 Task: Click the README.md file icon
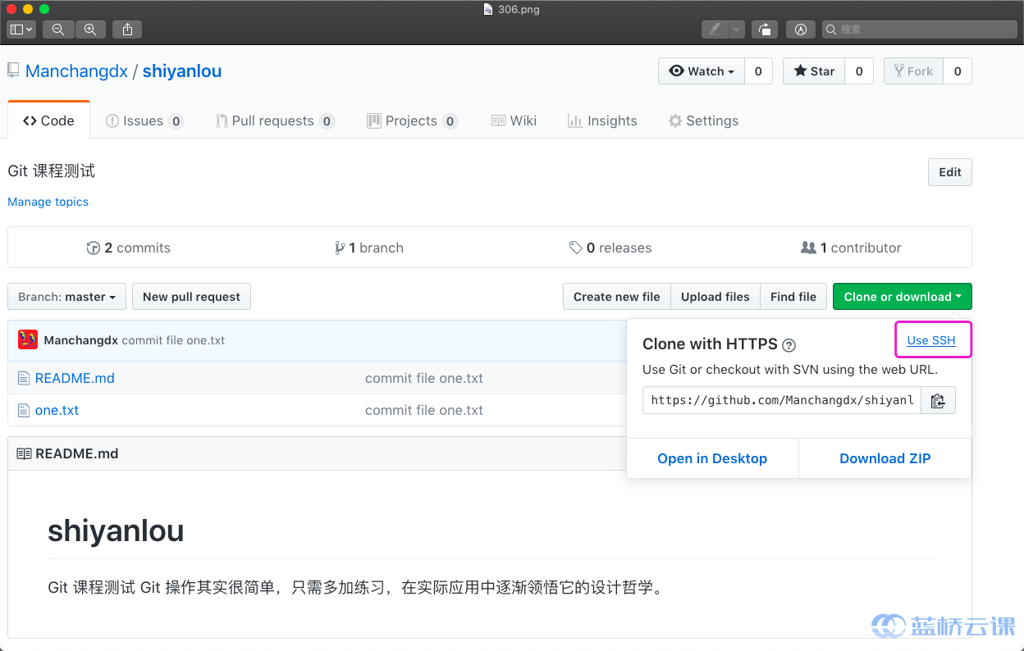[x=24, y=378]
